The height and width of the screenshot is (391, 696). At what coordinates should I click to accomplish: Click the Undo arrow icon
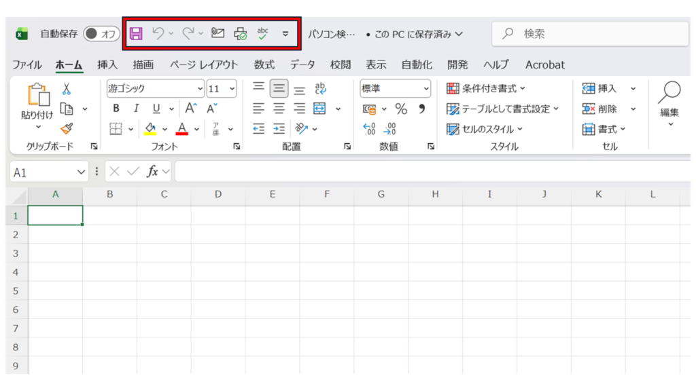tap(158, 33)
